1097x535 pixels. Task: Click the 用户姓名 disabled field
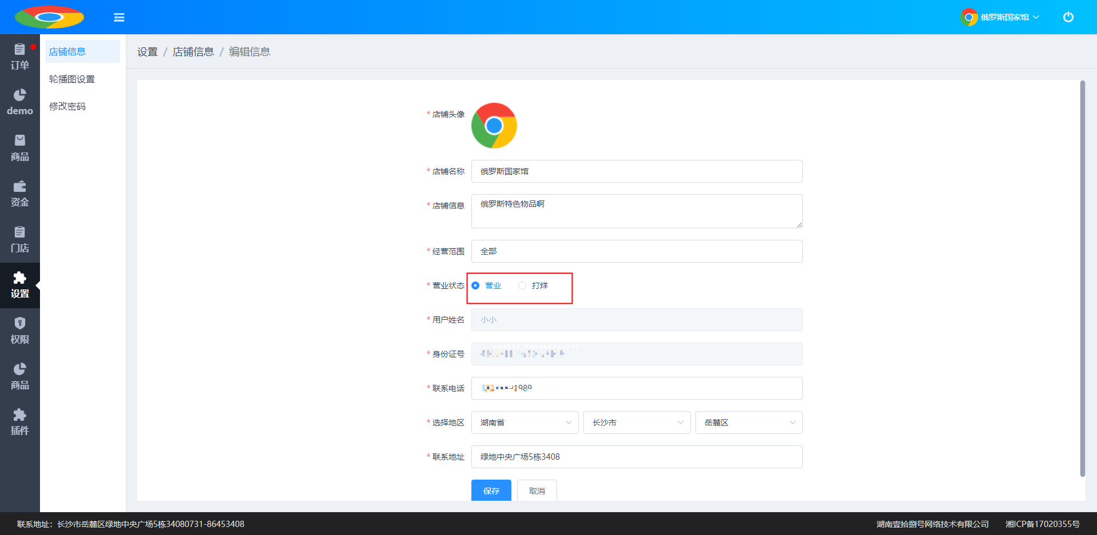[x=637, y=320]
